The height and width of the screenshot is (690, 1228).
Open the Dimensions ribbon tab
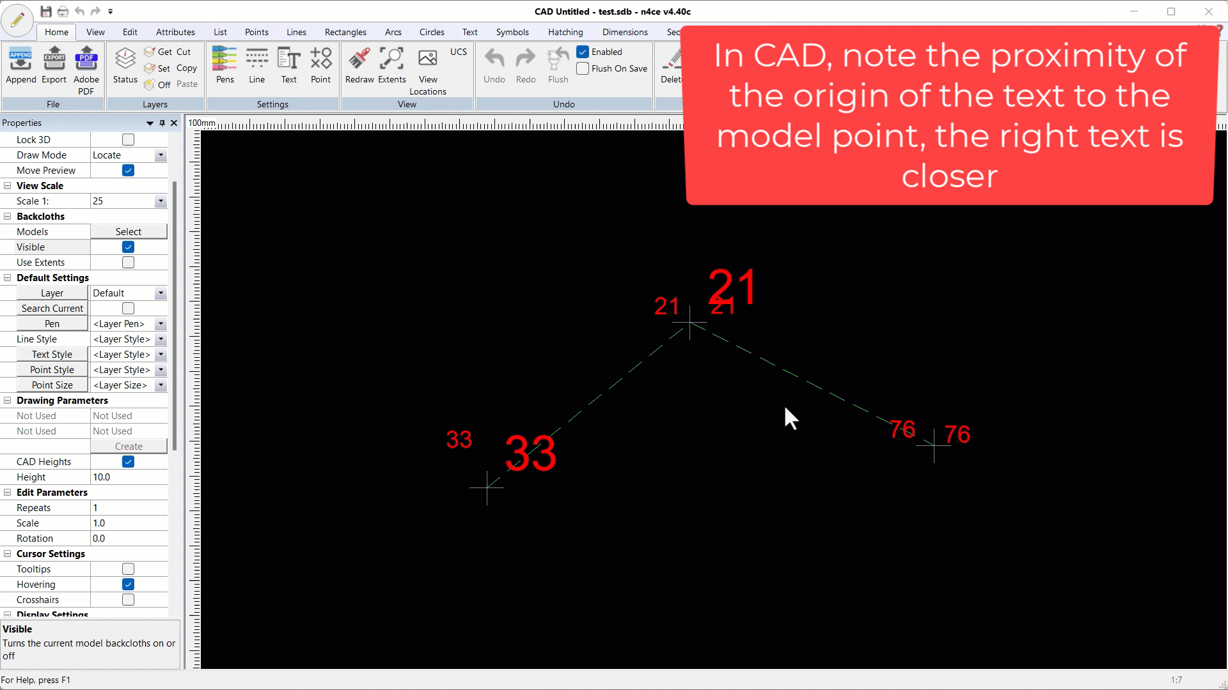(625, 32)
